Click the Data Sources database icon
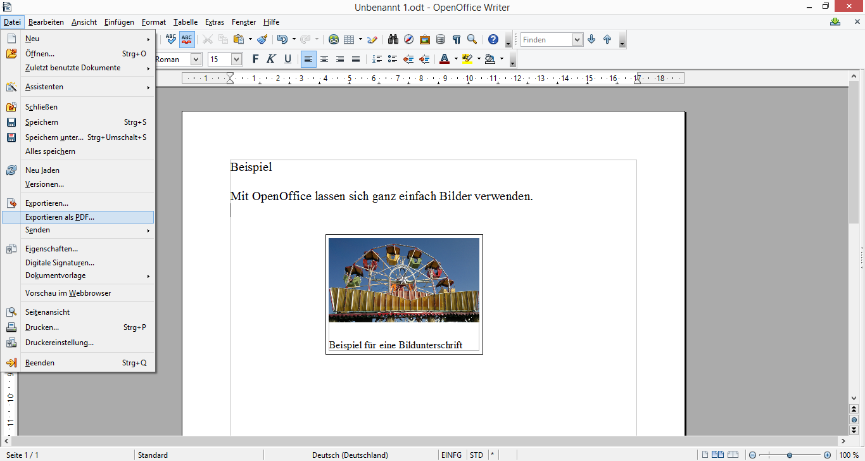 pos(440,39)
